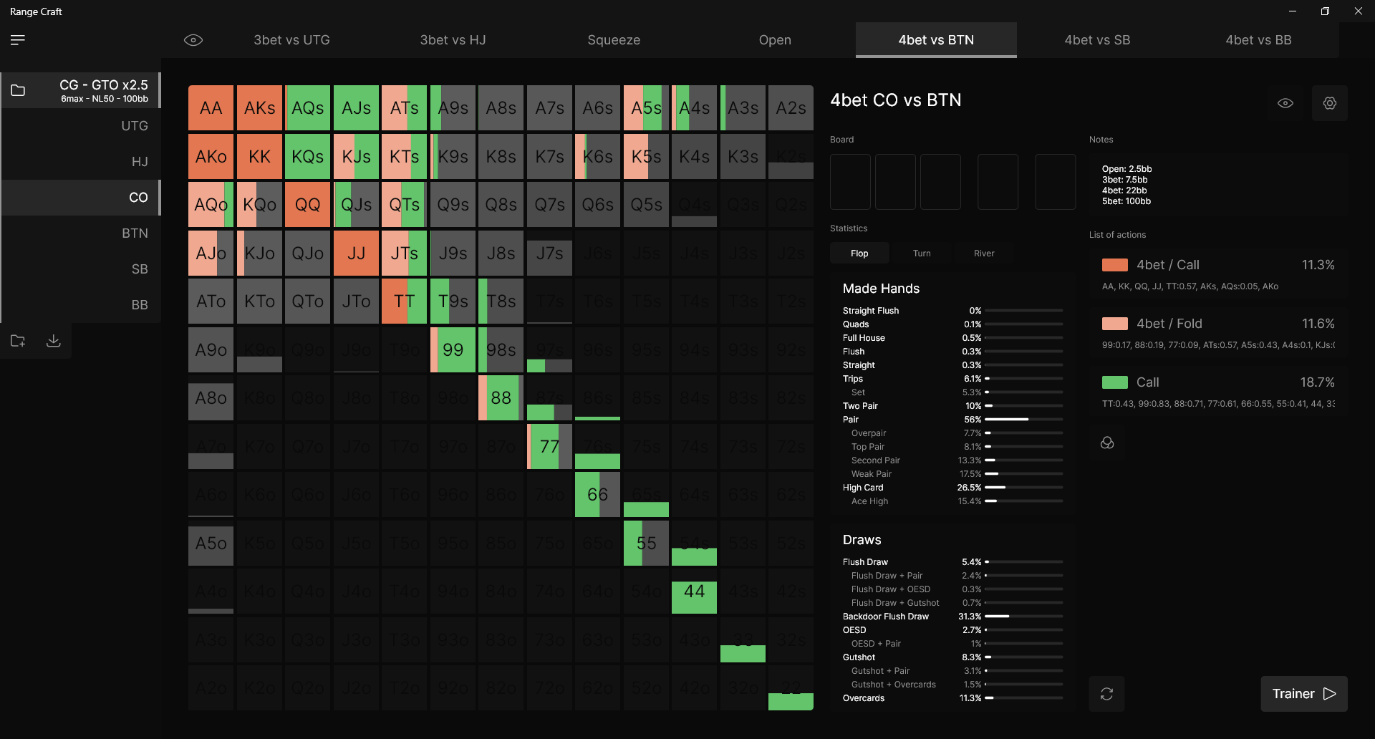1375x739 pixels.
Task: Launch the Trainer
Action: coord(1303,694)
